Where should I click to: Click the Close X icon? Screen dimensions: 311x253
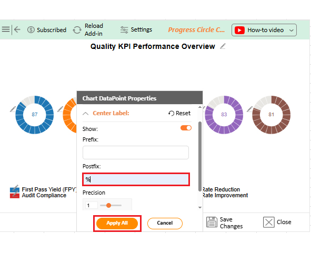coord(269,222)
